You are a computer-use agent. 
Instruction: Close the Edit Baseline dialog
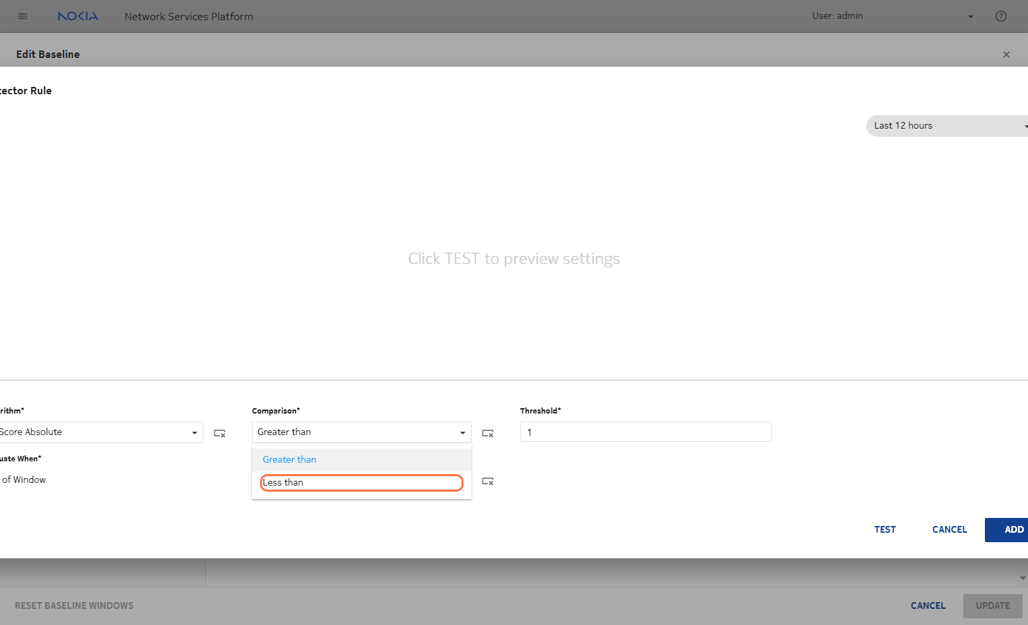tap(1006, 55)
